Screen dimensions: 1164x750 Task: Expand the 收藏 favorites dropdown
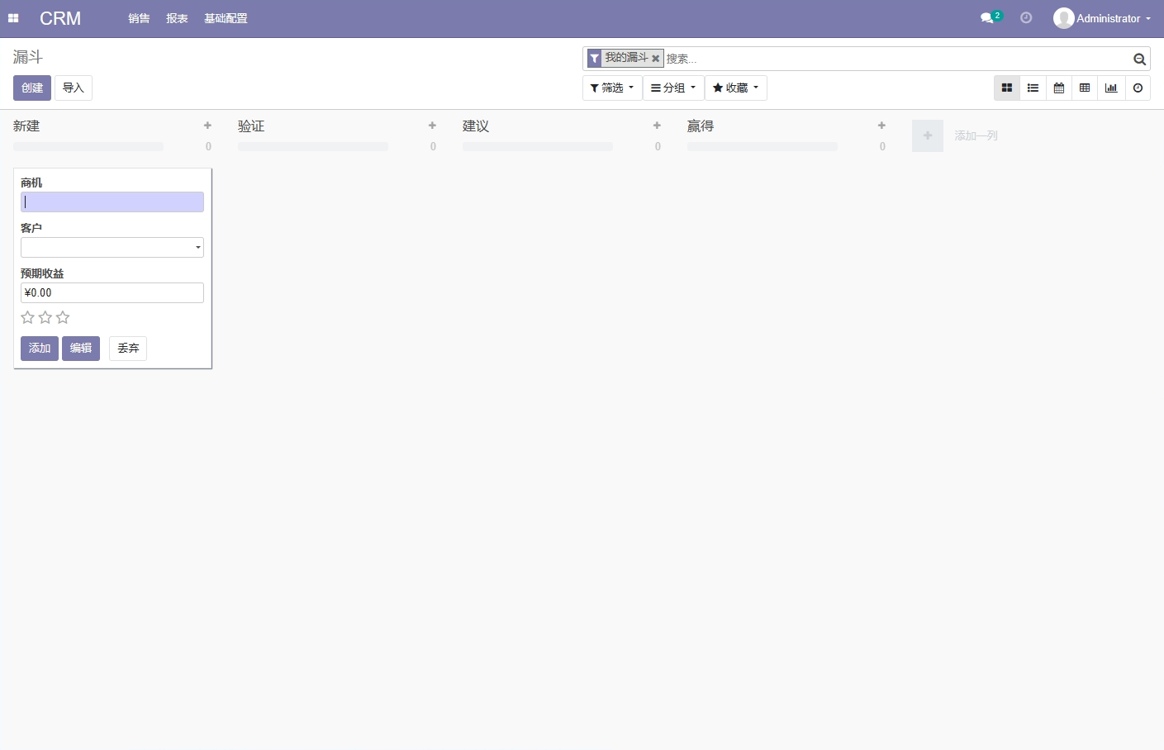coord(734,88)
